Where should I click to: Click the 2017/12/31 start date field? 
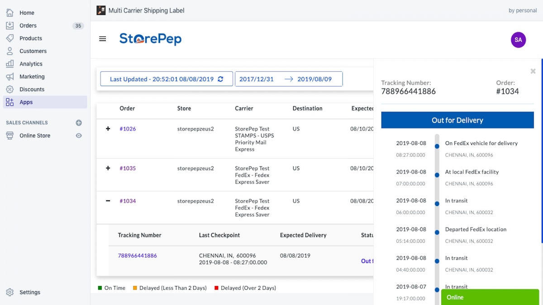click(257, 79)
